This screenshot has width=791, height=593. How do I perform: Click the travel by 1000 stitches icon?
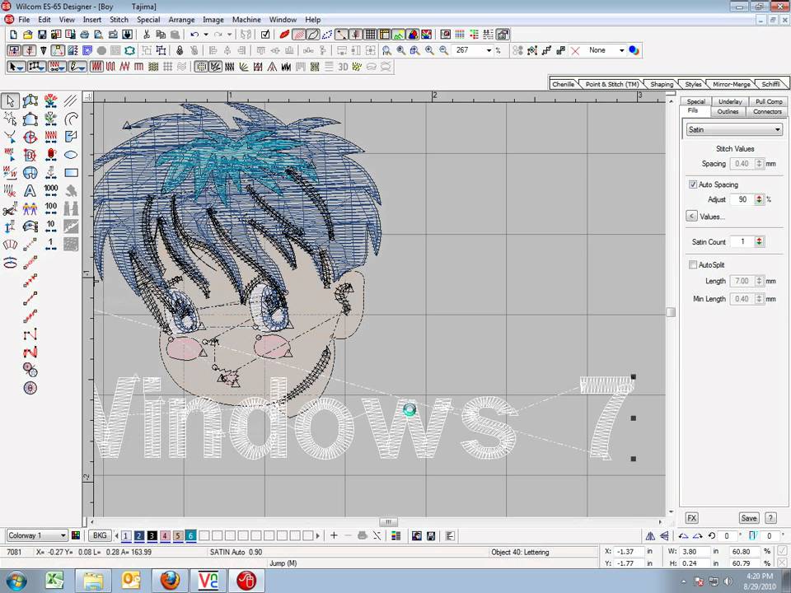51,190
